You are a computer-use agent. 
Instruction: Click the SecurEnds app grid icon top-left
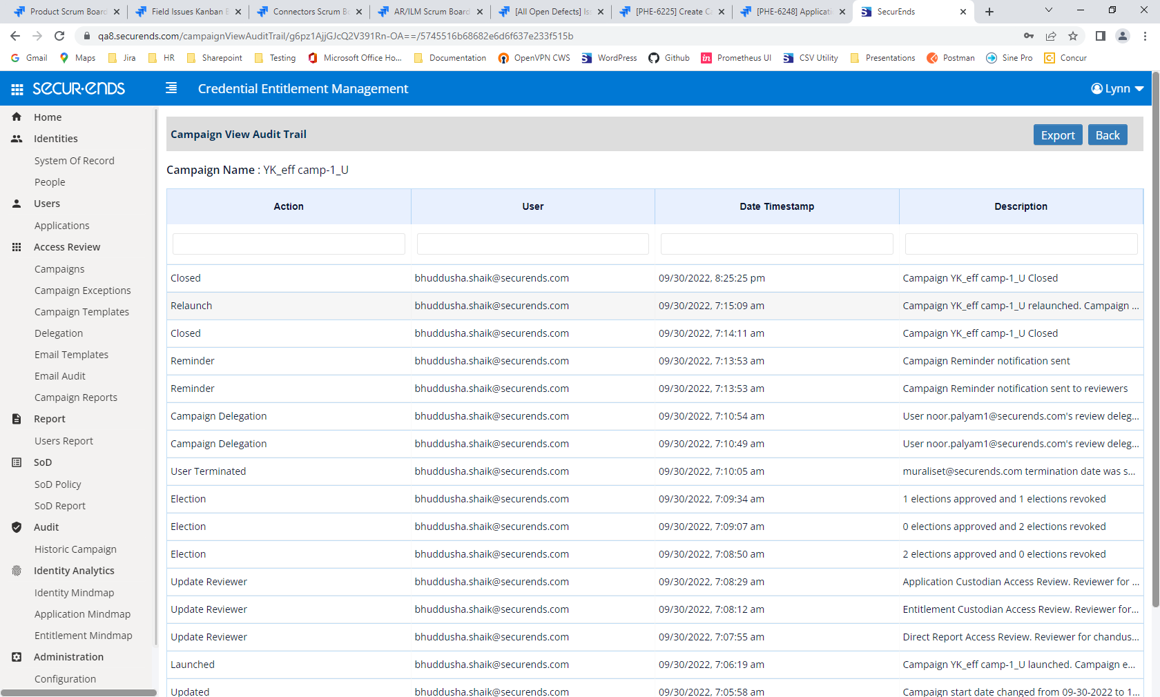[16, 88]
